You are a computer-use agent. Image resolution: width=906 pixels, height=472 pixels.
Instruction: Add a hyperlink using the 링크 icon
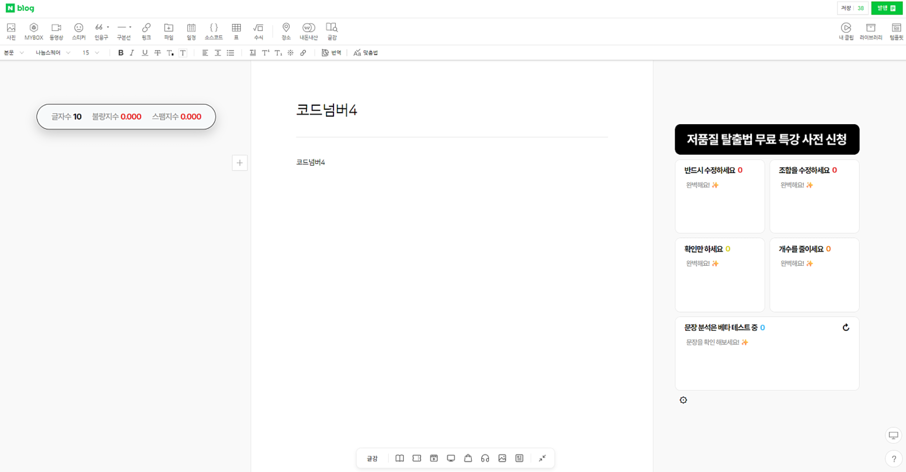click(146, 31)
